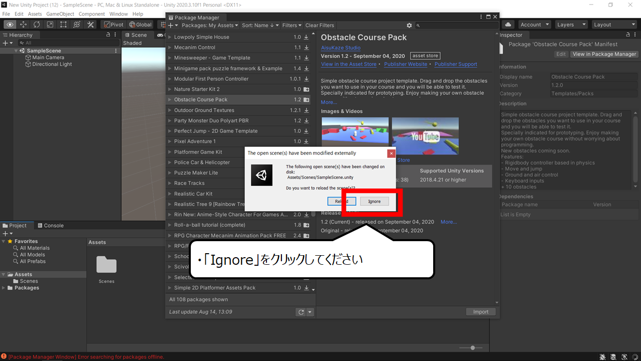Select the Scale tool
The width and height of the screenshot is (641, 361).
tap(50, 25)
